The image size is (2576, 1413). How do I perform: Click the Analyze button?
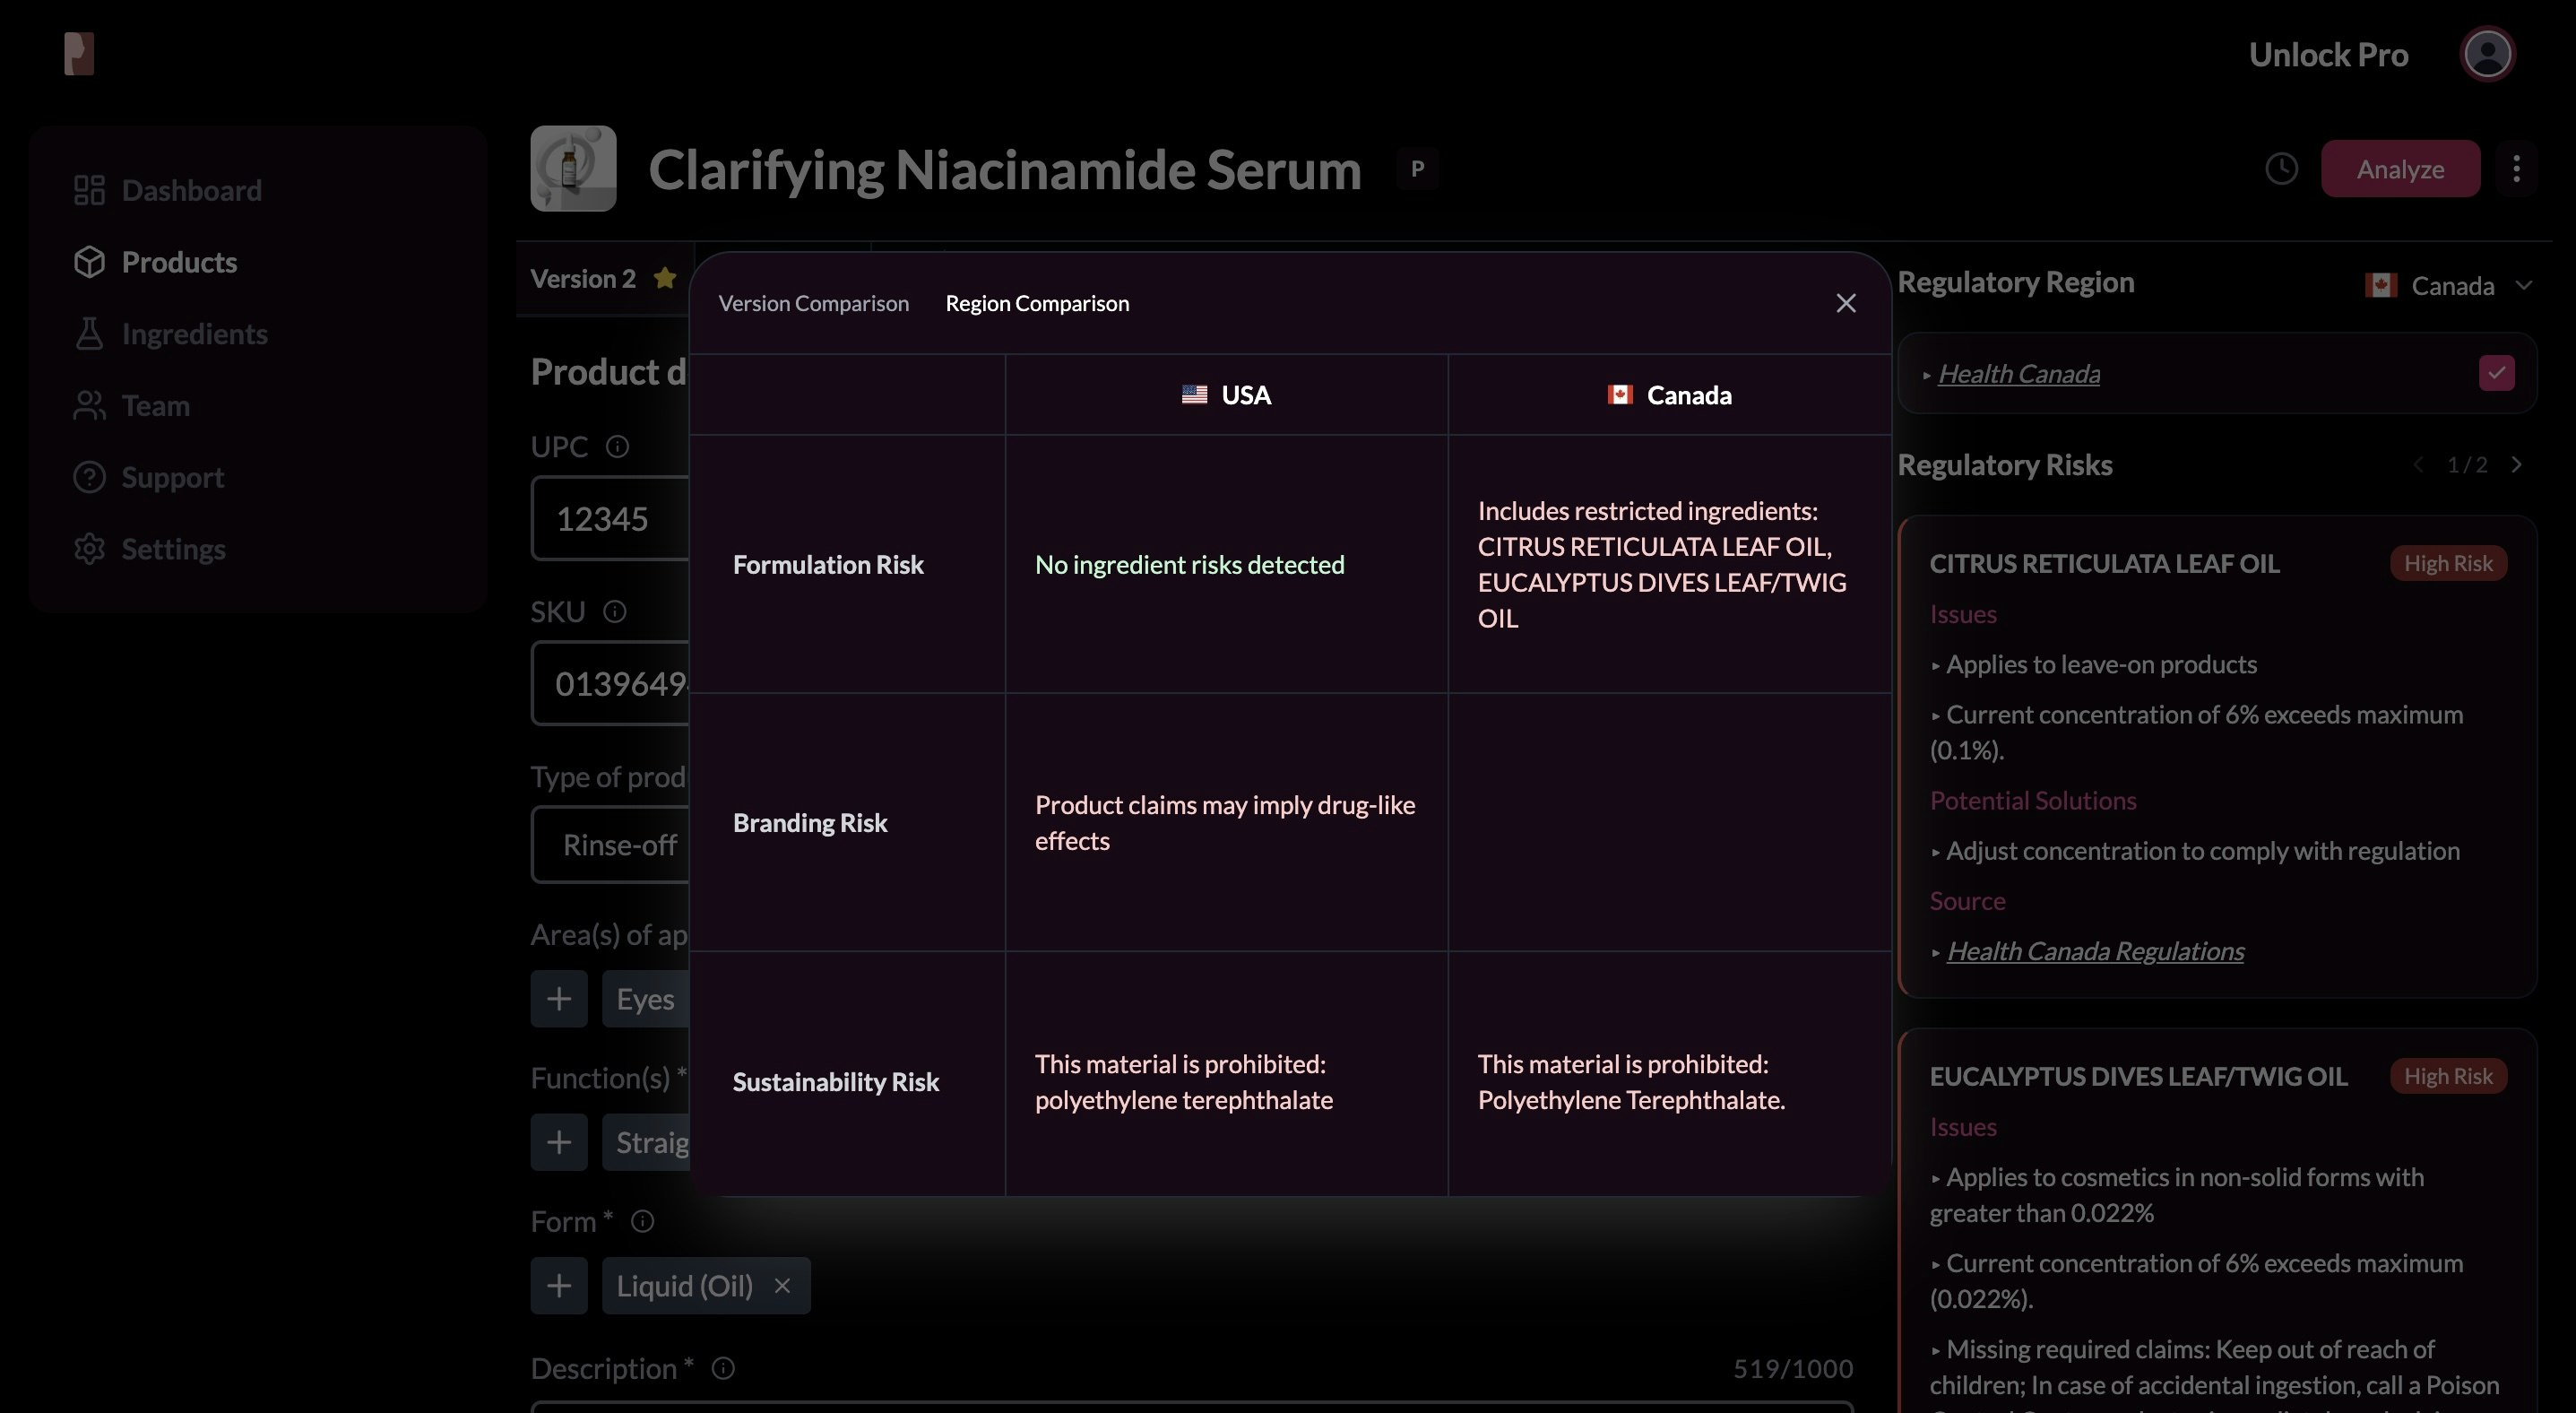pos(2400,168)
